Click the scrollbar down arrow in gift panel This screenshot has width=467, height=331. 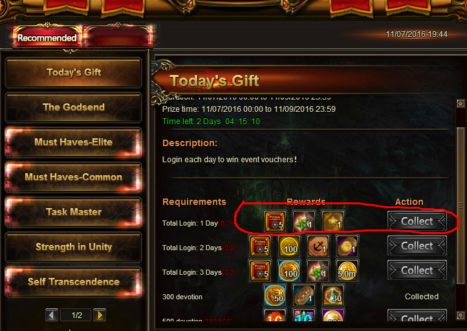pos(461,315)
